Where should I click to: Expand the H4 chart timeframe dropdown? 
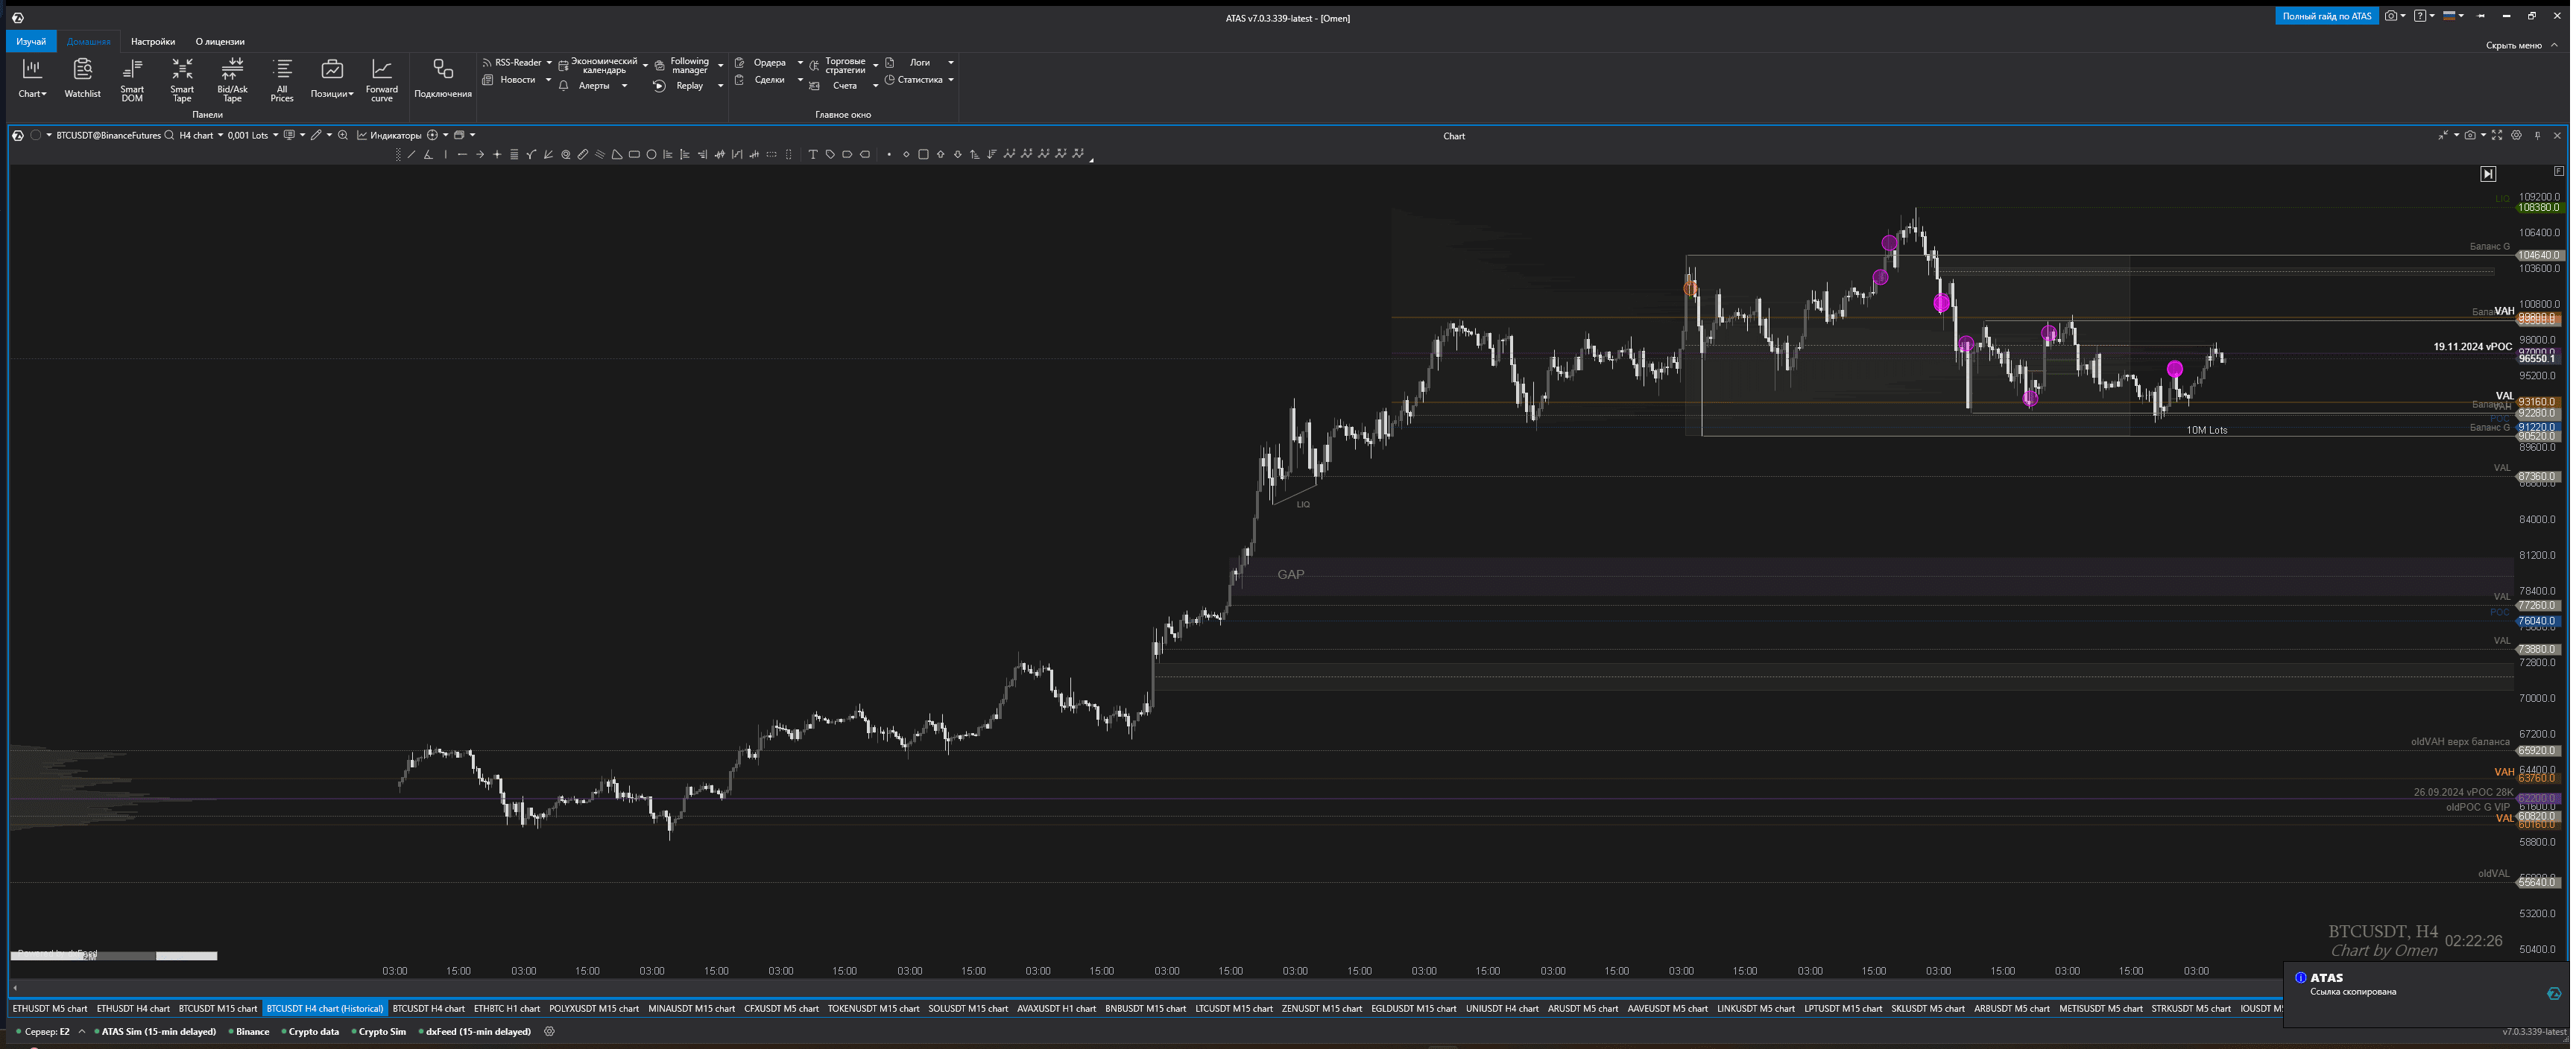pos(220,135)
